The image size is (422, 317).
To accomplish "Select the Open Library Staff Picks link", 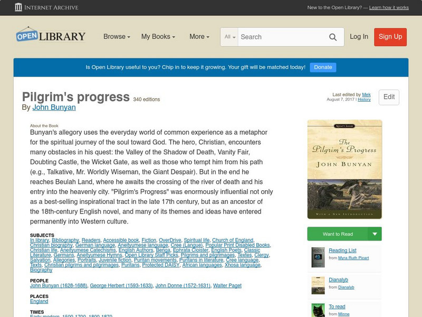I will coord(151,255).
